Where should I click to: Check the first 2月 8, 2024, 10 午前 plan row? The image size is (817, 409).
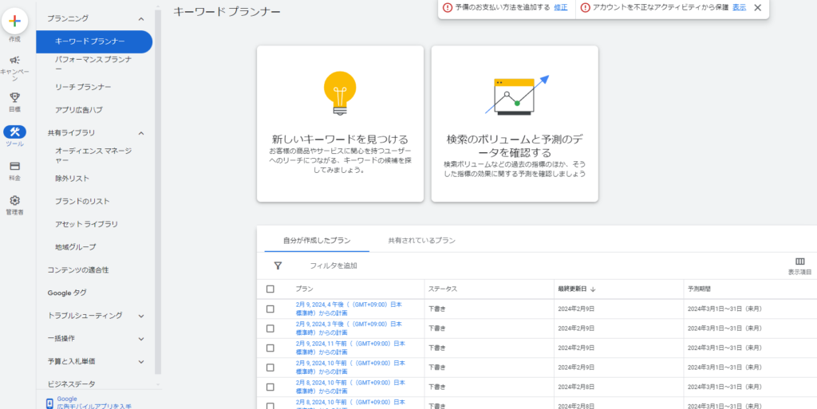pos(270,387)
